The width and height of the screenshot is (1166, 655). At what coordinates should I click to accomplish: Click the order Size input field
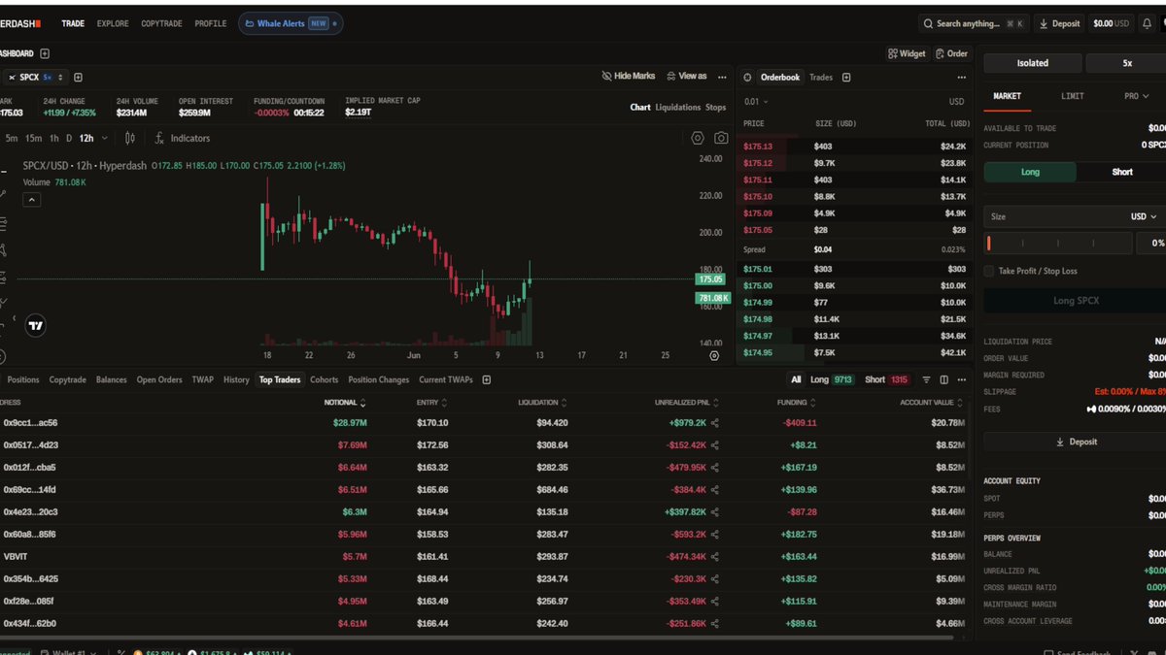1053,216
